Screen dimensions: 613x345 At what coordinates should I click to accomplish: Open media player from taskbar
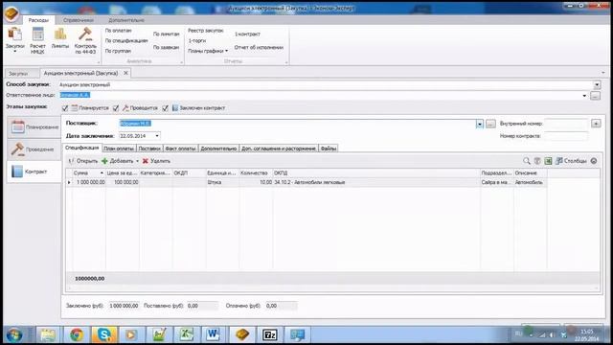[131, 334]
